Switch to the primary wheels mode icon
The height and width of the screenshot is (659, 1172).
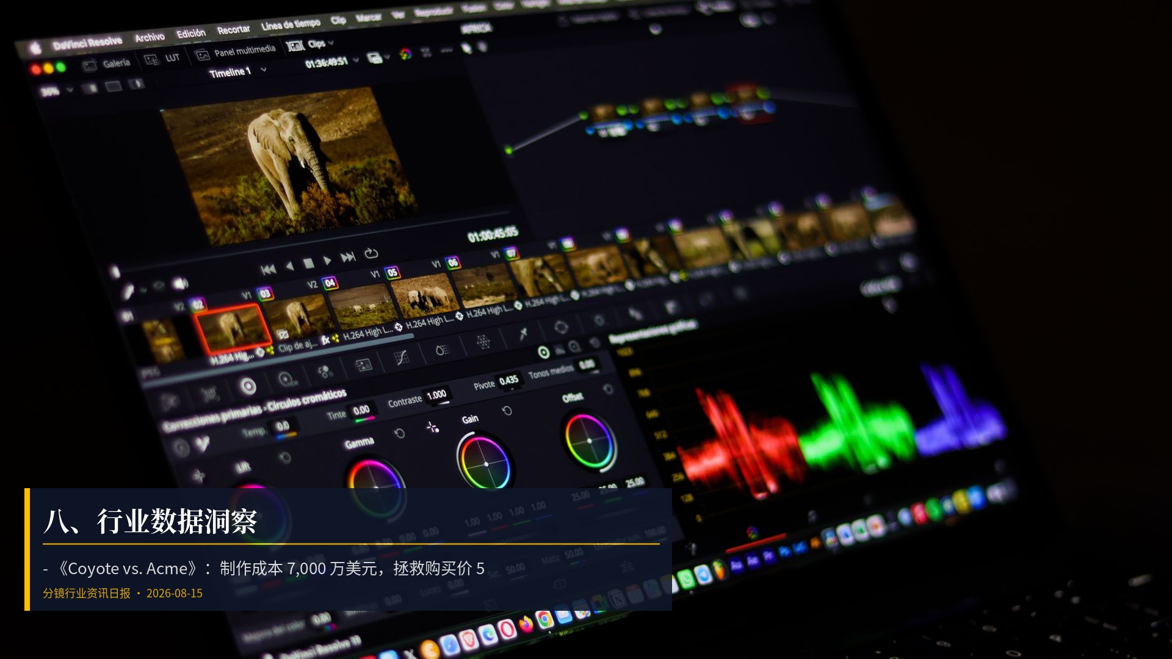point(543,352)
